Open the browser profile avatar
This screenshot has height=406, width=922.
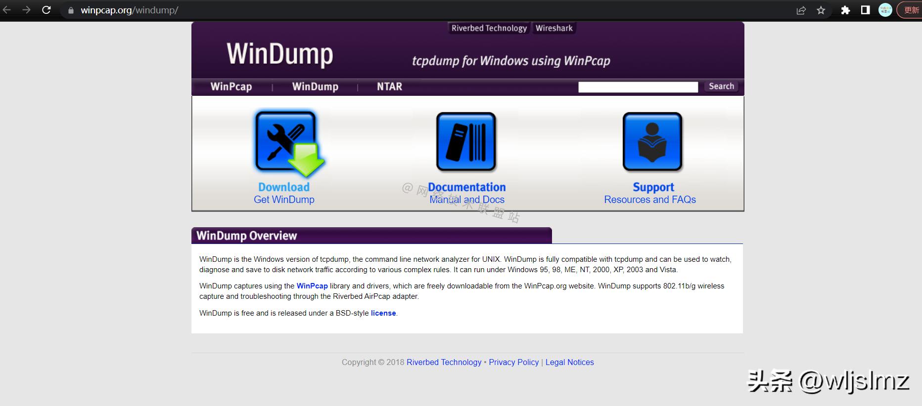pos(885,10)
